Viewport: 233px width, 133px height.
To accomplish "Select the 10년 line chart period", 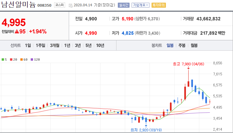I will (100, 45).
